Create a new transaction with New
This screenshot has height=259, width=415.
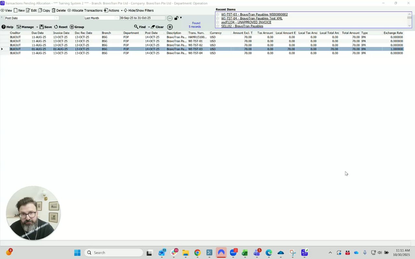[19, 10]
